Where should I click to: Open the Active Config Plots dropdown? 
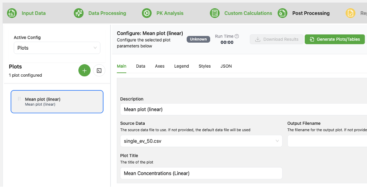tap(57, 48)
